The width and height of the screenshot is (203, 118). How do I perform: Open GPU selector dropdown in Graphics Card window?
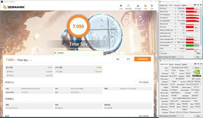(x=171, y=116)
